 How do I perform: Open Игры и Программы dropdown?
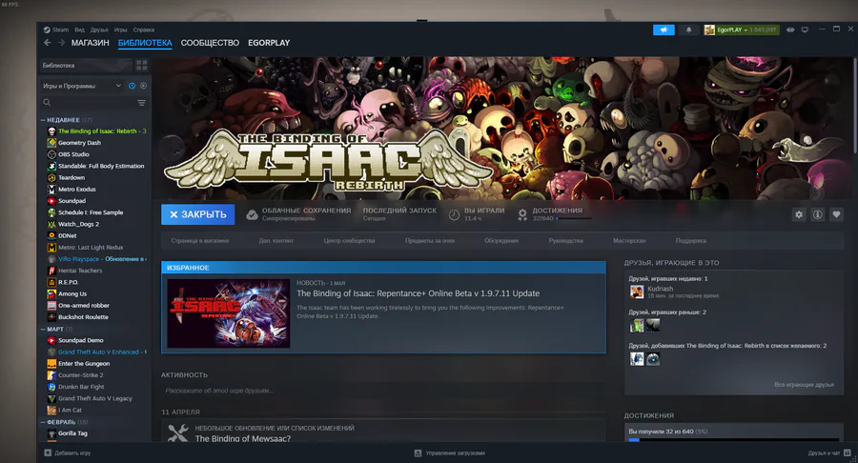(x=82, y=86)
